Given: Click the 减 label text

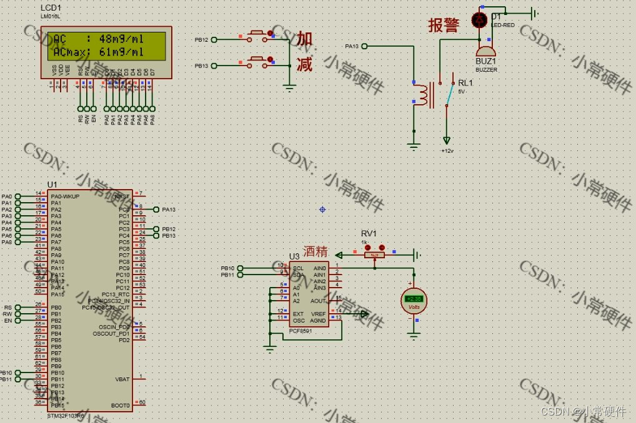Looking at the screenshot, I should click(x=304, y=64).
